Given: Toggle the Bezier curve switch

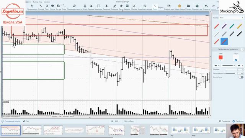Looking at the screenshot, I should pyautogui.click(x=241, y=77).
